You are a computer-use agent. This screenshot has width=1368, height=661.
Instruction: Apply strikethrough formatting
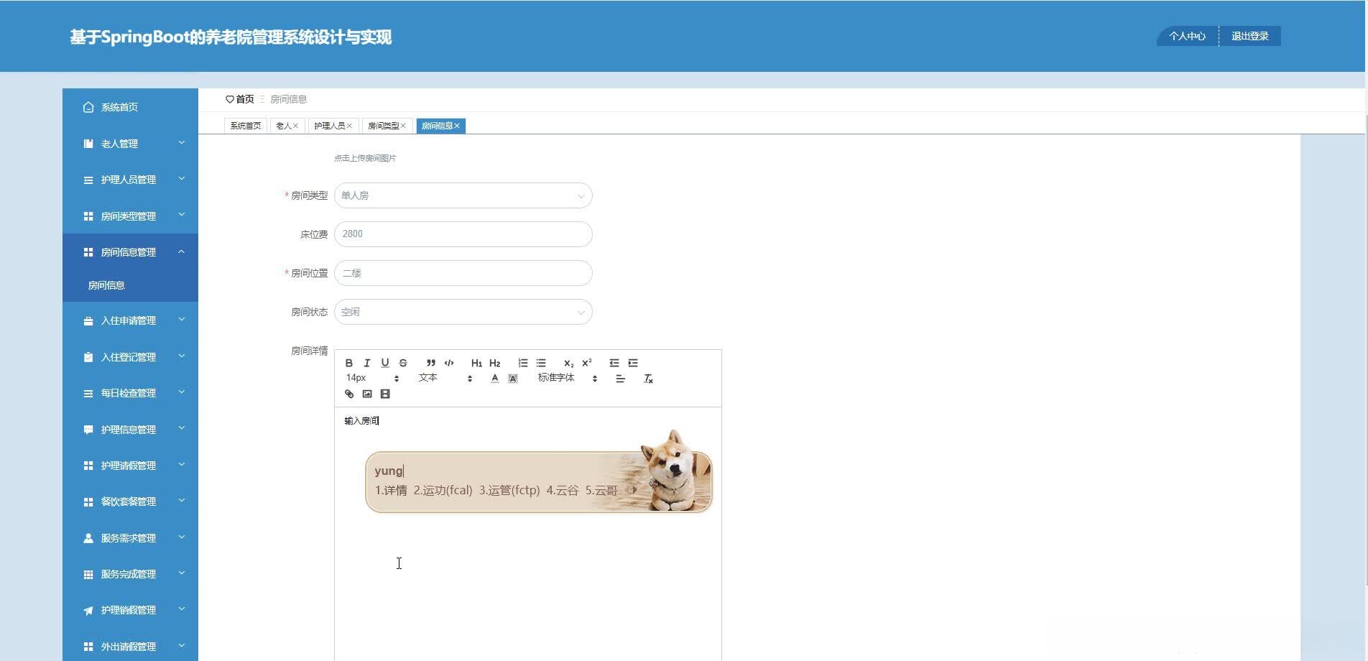402,363
